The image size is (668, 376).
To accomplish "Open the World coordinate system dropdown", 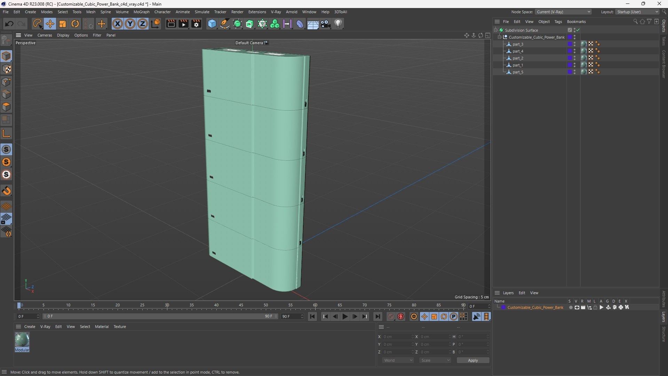I will pyautogui.click(x=398, y=360).
